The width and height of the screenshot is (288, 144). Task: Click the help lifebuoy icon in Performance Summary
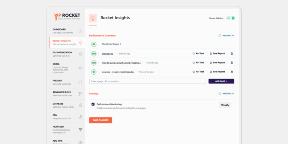click(220, 36)
